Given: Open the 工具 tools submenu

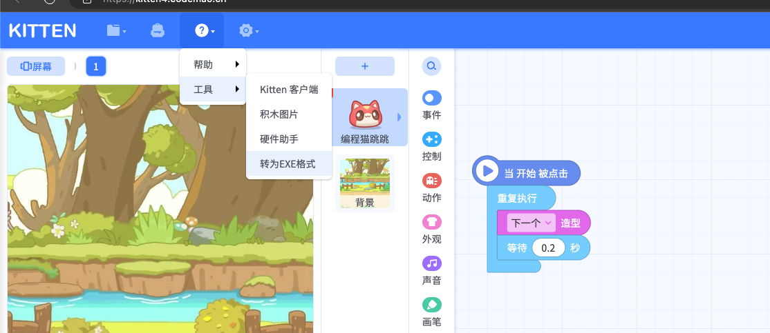Looking at the screenshot, I should (x=213, y=89).
